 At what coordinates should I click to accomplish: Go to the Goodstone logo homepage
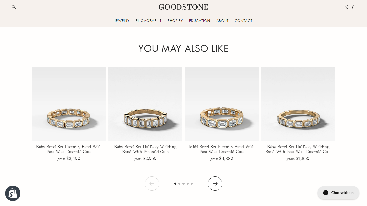pyautogui.click(x=183, y=7)
